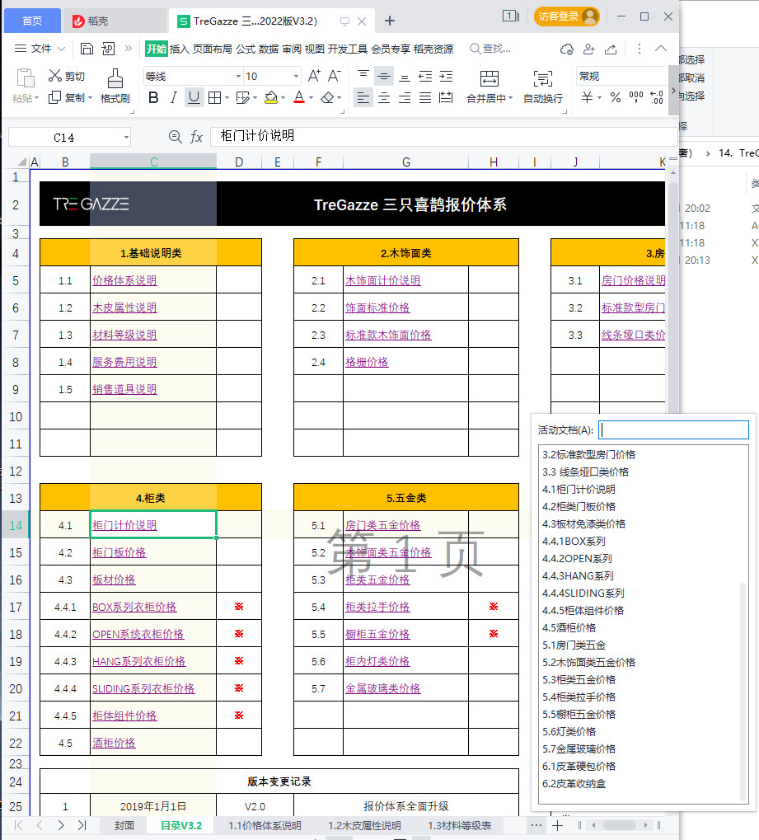
Task: Toggle left text alignment
Action: coord(363,97)
